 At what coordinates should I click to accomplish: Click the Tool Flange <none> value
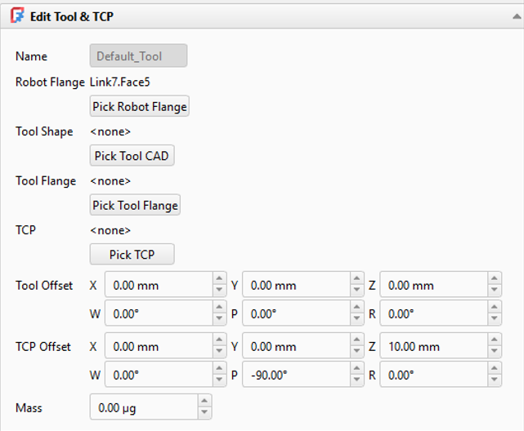click(x=110, y=180)
